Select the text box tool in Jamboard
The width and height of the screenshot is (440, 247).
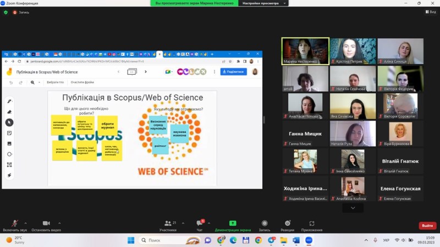[9, 165]
